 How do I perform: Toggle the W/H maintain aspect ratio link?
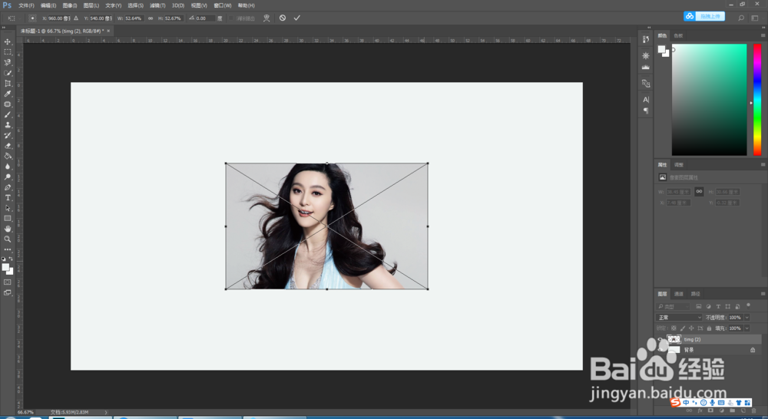tap(151, 18)
